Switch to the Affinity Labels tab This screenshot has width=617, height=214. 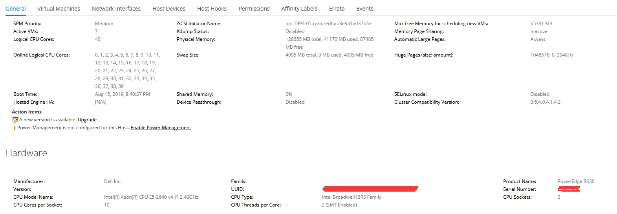(x=299, y=9)
